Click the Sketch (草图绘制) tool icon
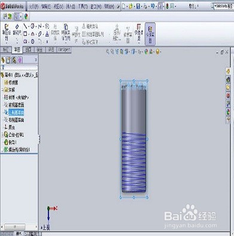The image size is (234, 236). click(7, 32)
